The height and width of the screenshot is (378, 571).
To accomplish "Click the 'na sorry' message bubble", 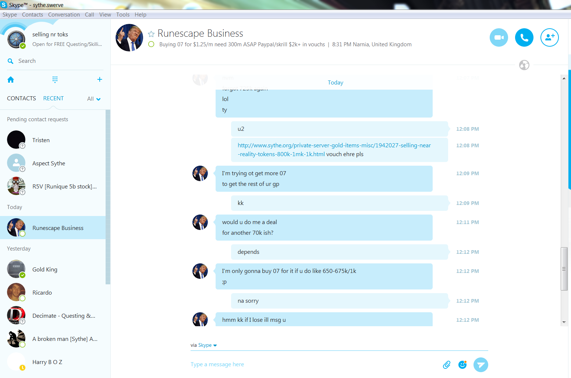I will 340,301.
